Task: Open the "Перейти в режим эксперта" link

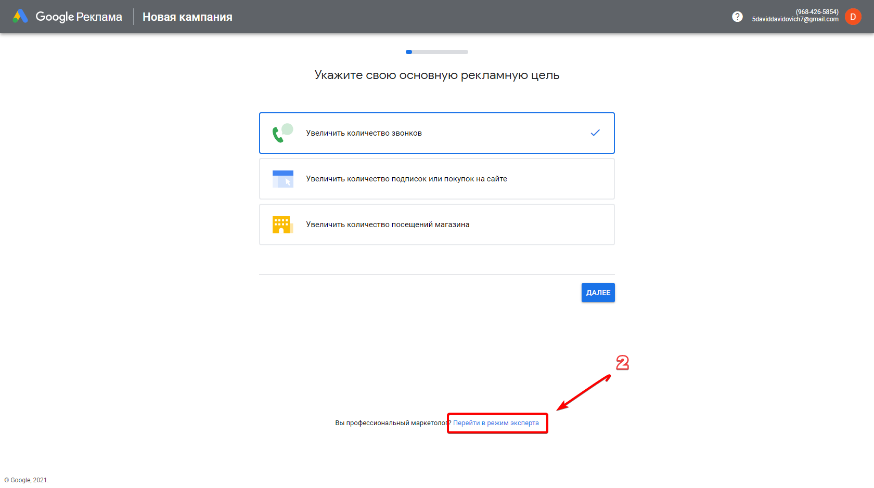Action: click(x=496, y=423)
